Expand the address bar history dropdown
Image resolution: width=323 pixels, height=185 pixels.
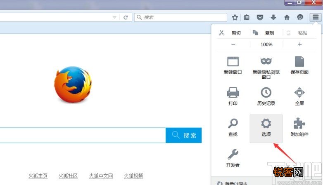(114, 17)
